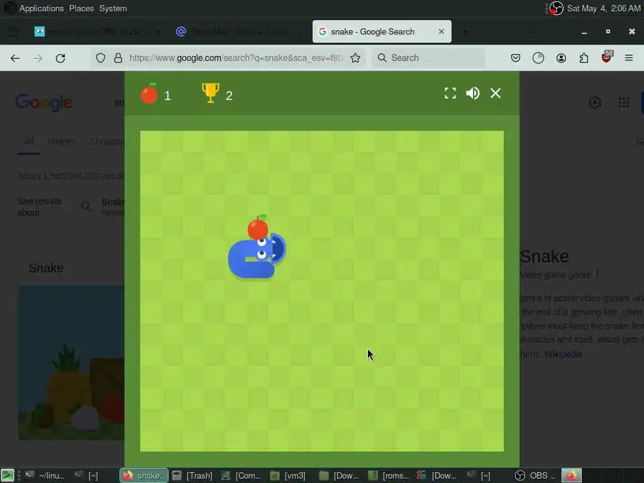644x483 pixels.
Task: Click the fruit thumbnail image under Snake
Action: 71,363
